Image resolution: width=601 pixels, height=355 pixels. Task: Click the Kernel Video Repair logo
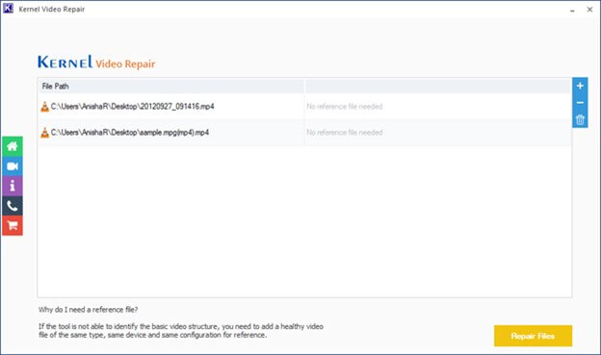(x=96, y=63)
